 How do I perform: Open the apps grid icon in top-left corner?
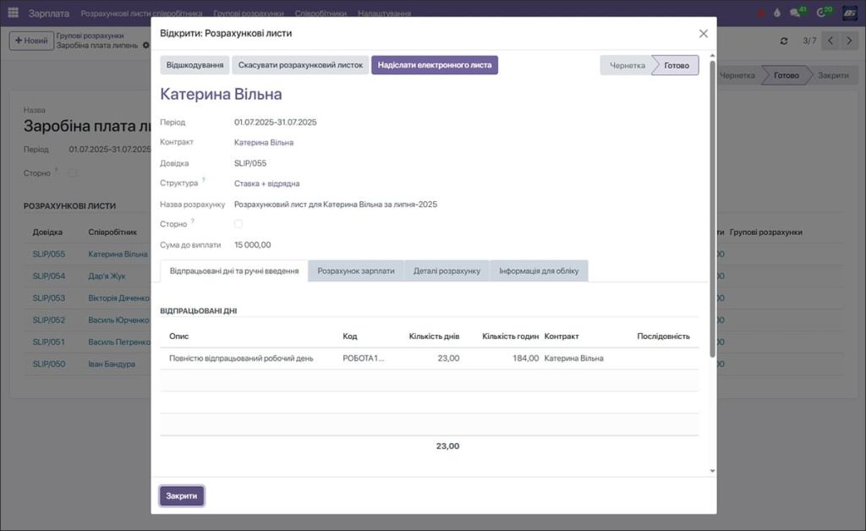[12, 13]
